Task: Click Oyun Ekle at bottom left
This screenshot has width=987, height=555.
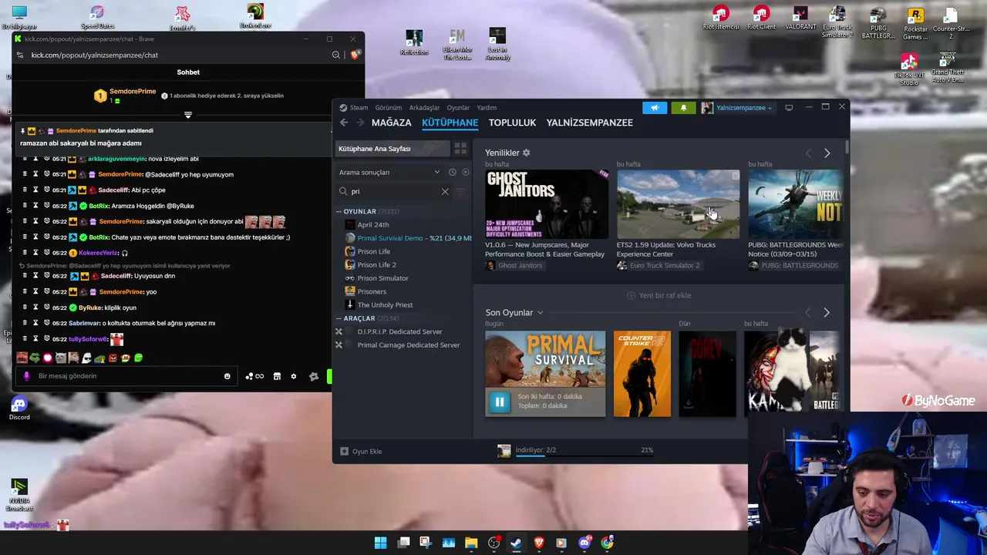Action: (362, 452)
